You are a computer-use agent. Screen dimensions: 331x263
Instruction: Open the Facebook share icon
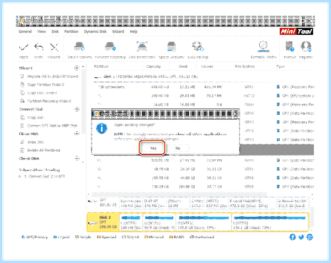(292, 237)
